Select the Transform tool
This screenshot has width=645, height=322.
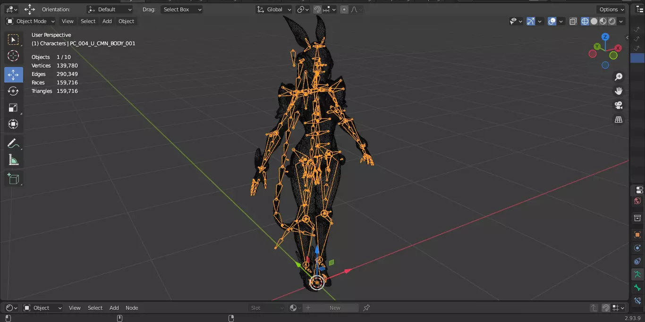pos(13,124)
